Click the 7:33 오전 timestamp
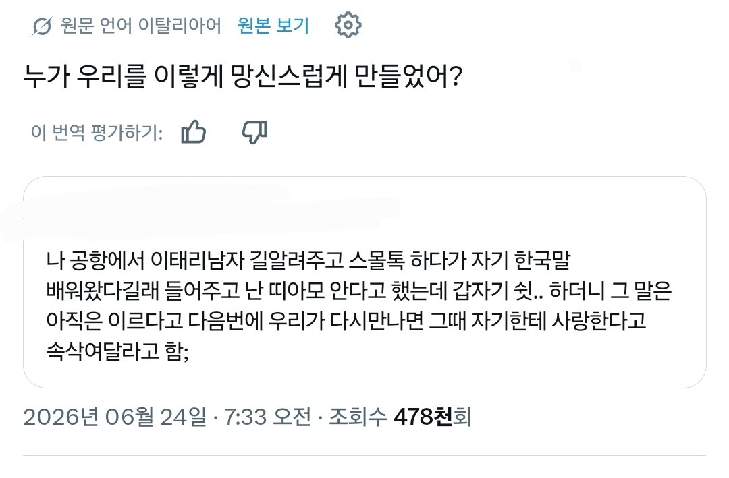 coord(268,416)
